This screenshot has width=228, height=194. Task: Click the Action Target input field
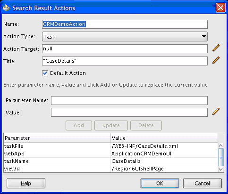[x=125, y=49]
